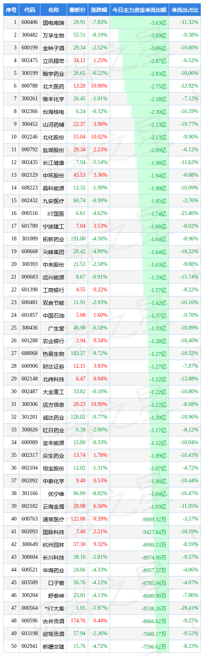Click ST国医 outflow ratio -25.46%
Screen dimensions: 201x656
pyautogui.click(x=189, y=213)
